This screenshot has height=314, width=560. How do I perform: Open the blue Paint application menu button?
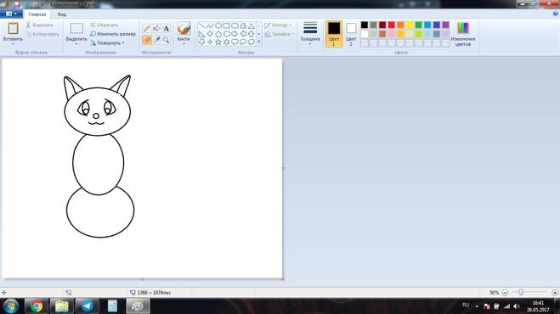pyautogui.click(x=11, y=14)
